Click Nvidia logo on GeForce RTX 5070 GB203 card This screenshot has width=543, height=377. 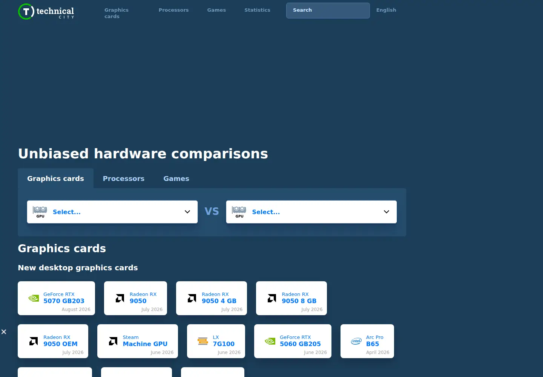(x=34, y=298)
